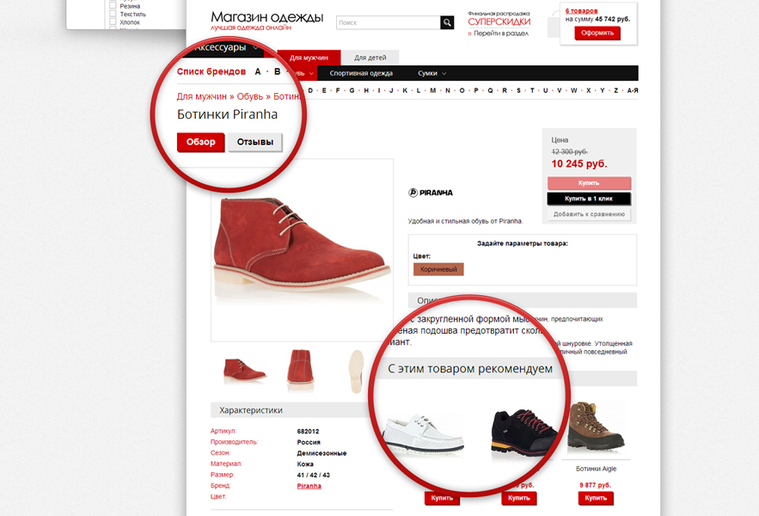This screenshot has height=516, width=759.
Task: Expand the shoes category dropdown chevron
Action: [311, 74]
